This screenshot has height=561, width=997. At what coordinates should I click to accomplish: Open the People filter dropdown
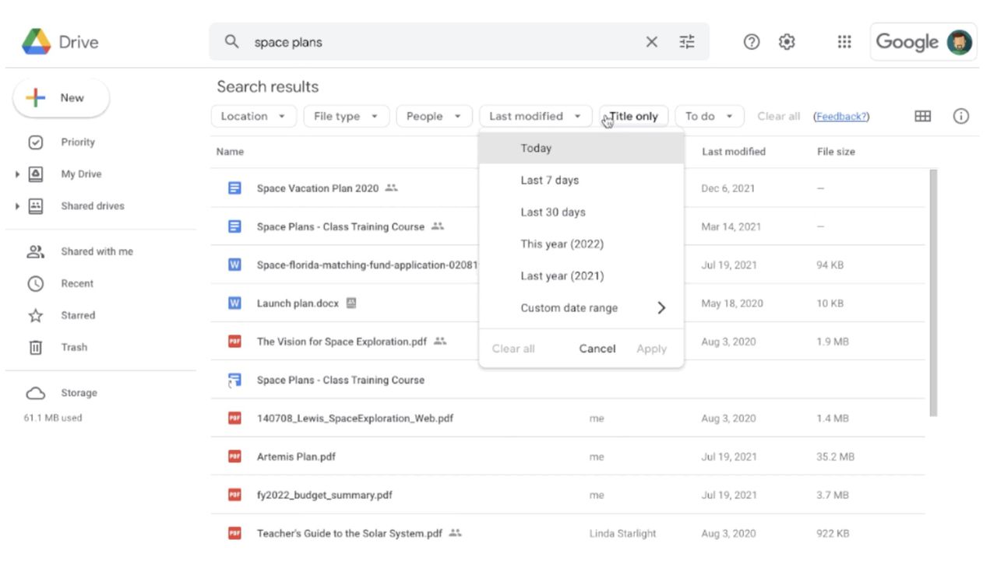pos(434,116)
